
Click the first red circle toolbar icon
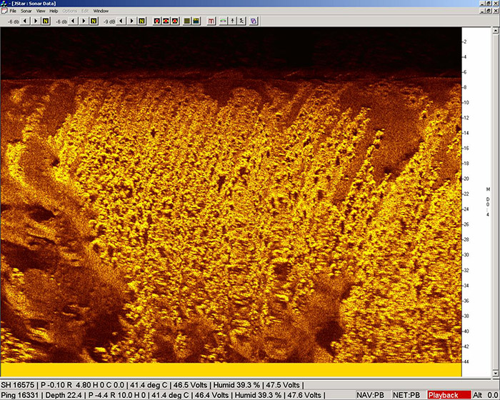(x=156, y=21)
